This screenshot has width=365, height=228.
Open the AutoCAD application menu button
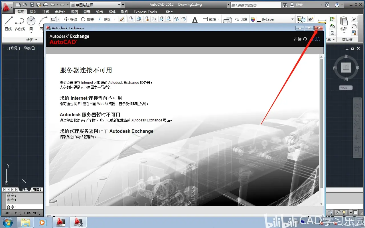(7, 7)
